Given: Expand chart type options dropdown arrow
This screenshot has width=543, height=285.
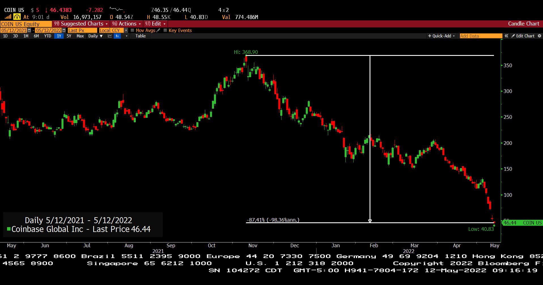Looking at the screenshot, I should 126,36.
